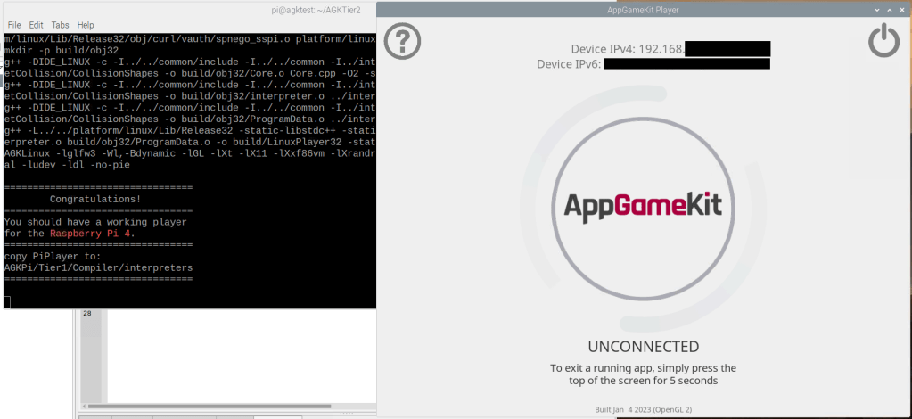
Task: Click the AppGameKit Player window title bar
Action: click(x=642, y=9)
